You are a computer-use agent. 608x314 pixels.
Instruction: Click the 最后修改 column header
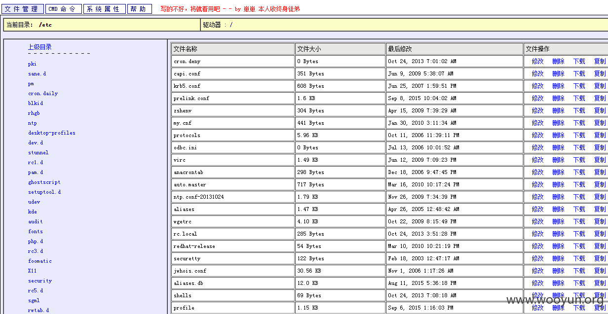coord(455,49)
